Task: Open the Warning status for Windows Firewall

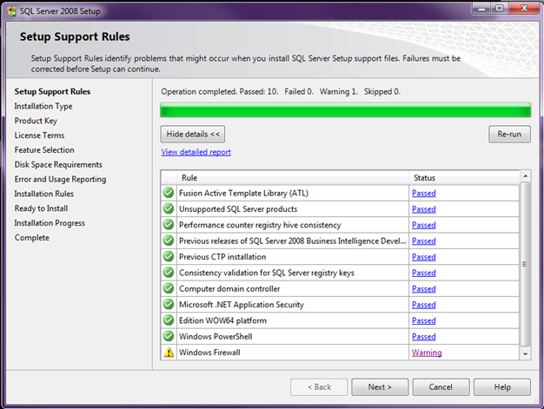Action: tap(427, 353)
